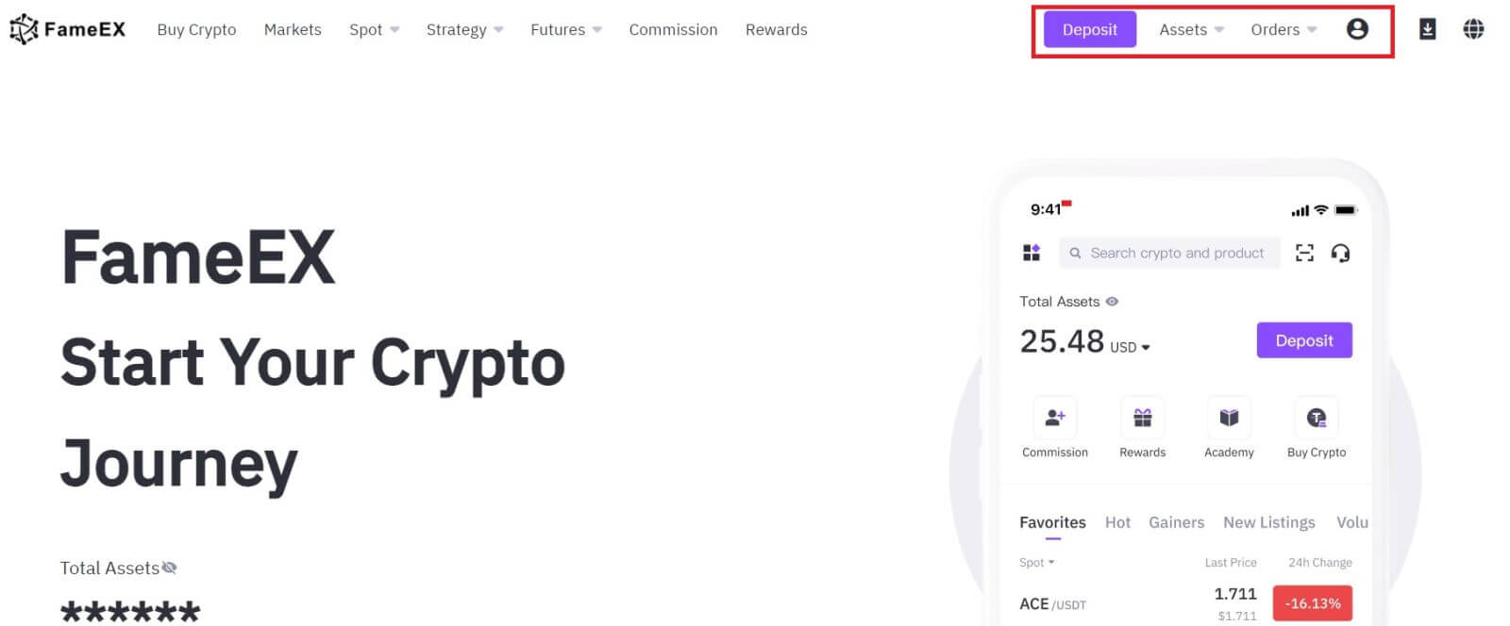Viewport: 1510px width, 626px height.
Task: Select the Markets menu item
Action: (293, 29)
